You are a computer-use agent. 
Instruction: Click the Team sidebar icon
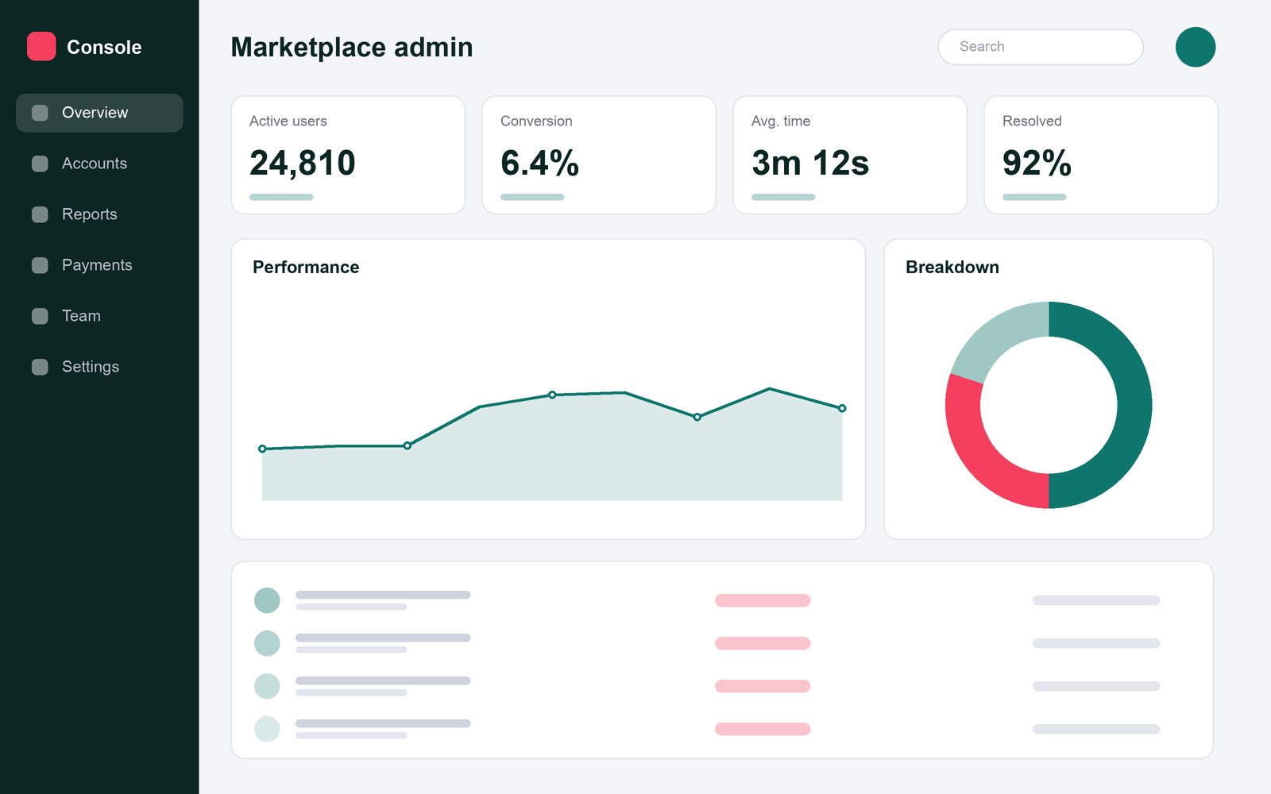pyautogui.click(x=40, y=316)
